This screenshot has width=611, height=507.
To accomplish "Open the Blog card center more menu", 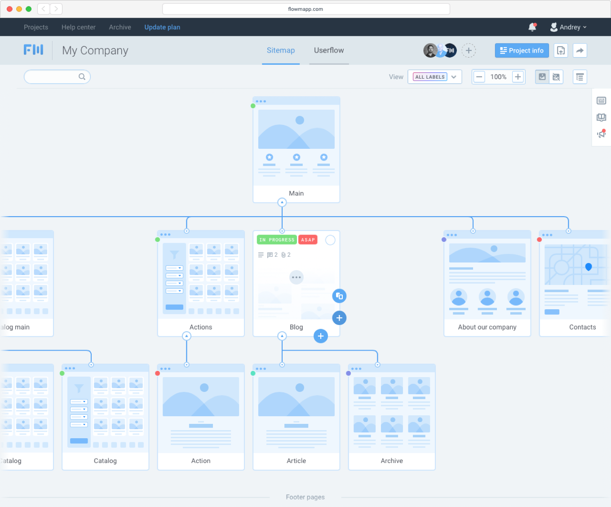I will [x=296, y=277].
